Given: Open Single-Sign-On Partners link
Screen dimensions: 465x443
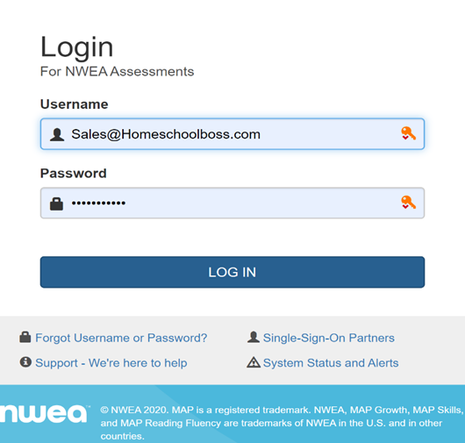Looking at the screenshot, I should [329, 338].
